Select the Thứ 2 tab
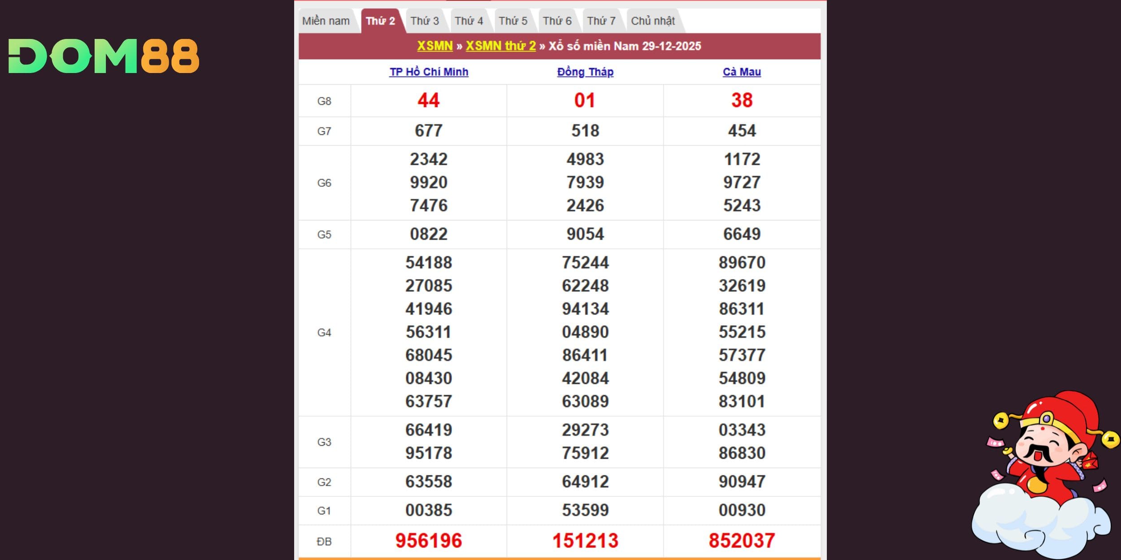Image resolution: width=1121 pixels, height=560 pixels. tap(380, 21)
